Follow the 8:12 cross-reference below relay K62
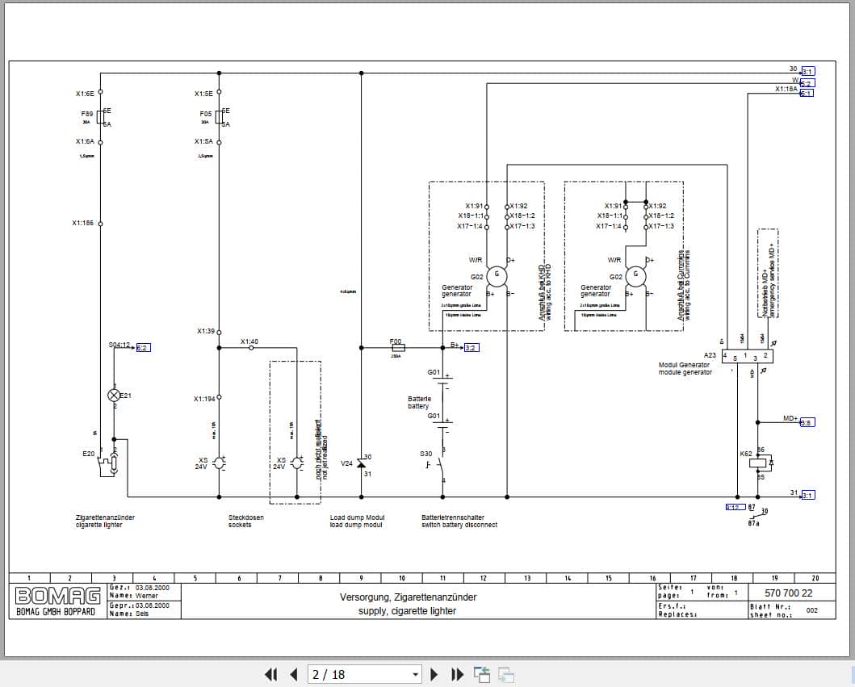The height and width of the screenshot is (687, 855). pos(735,507)
